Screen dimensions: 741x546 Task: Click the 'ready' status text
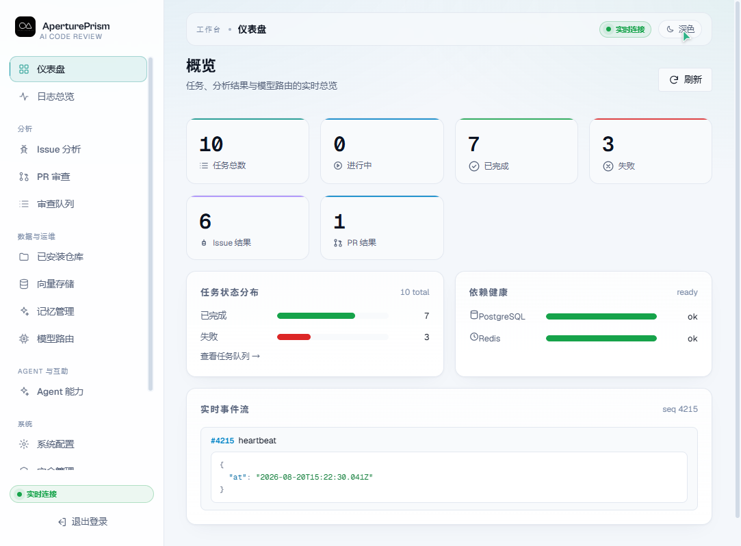point(687,292)
